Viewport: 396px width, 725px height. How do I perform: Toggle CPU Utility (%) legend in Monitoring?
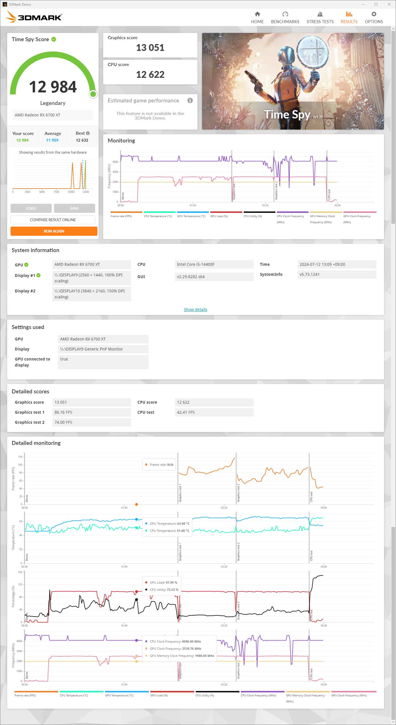(259, 215)
